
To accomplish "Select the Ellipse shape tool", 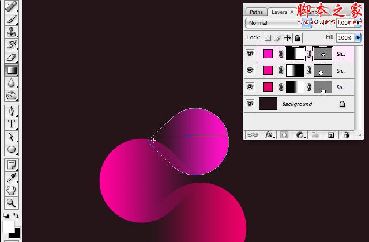I will (x=12, y=149).
